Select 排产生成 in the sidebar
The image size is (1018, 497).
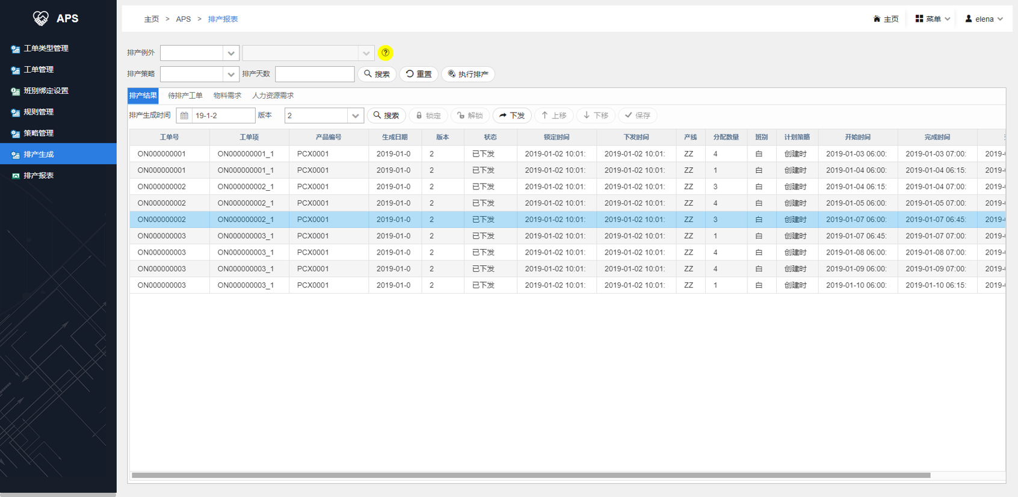point(58,154)
